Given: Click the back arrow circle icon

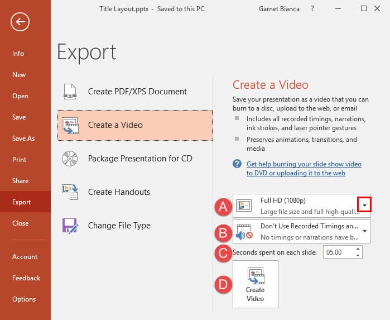Looking at the screenshot, I should click(20, 22).
